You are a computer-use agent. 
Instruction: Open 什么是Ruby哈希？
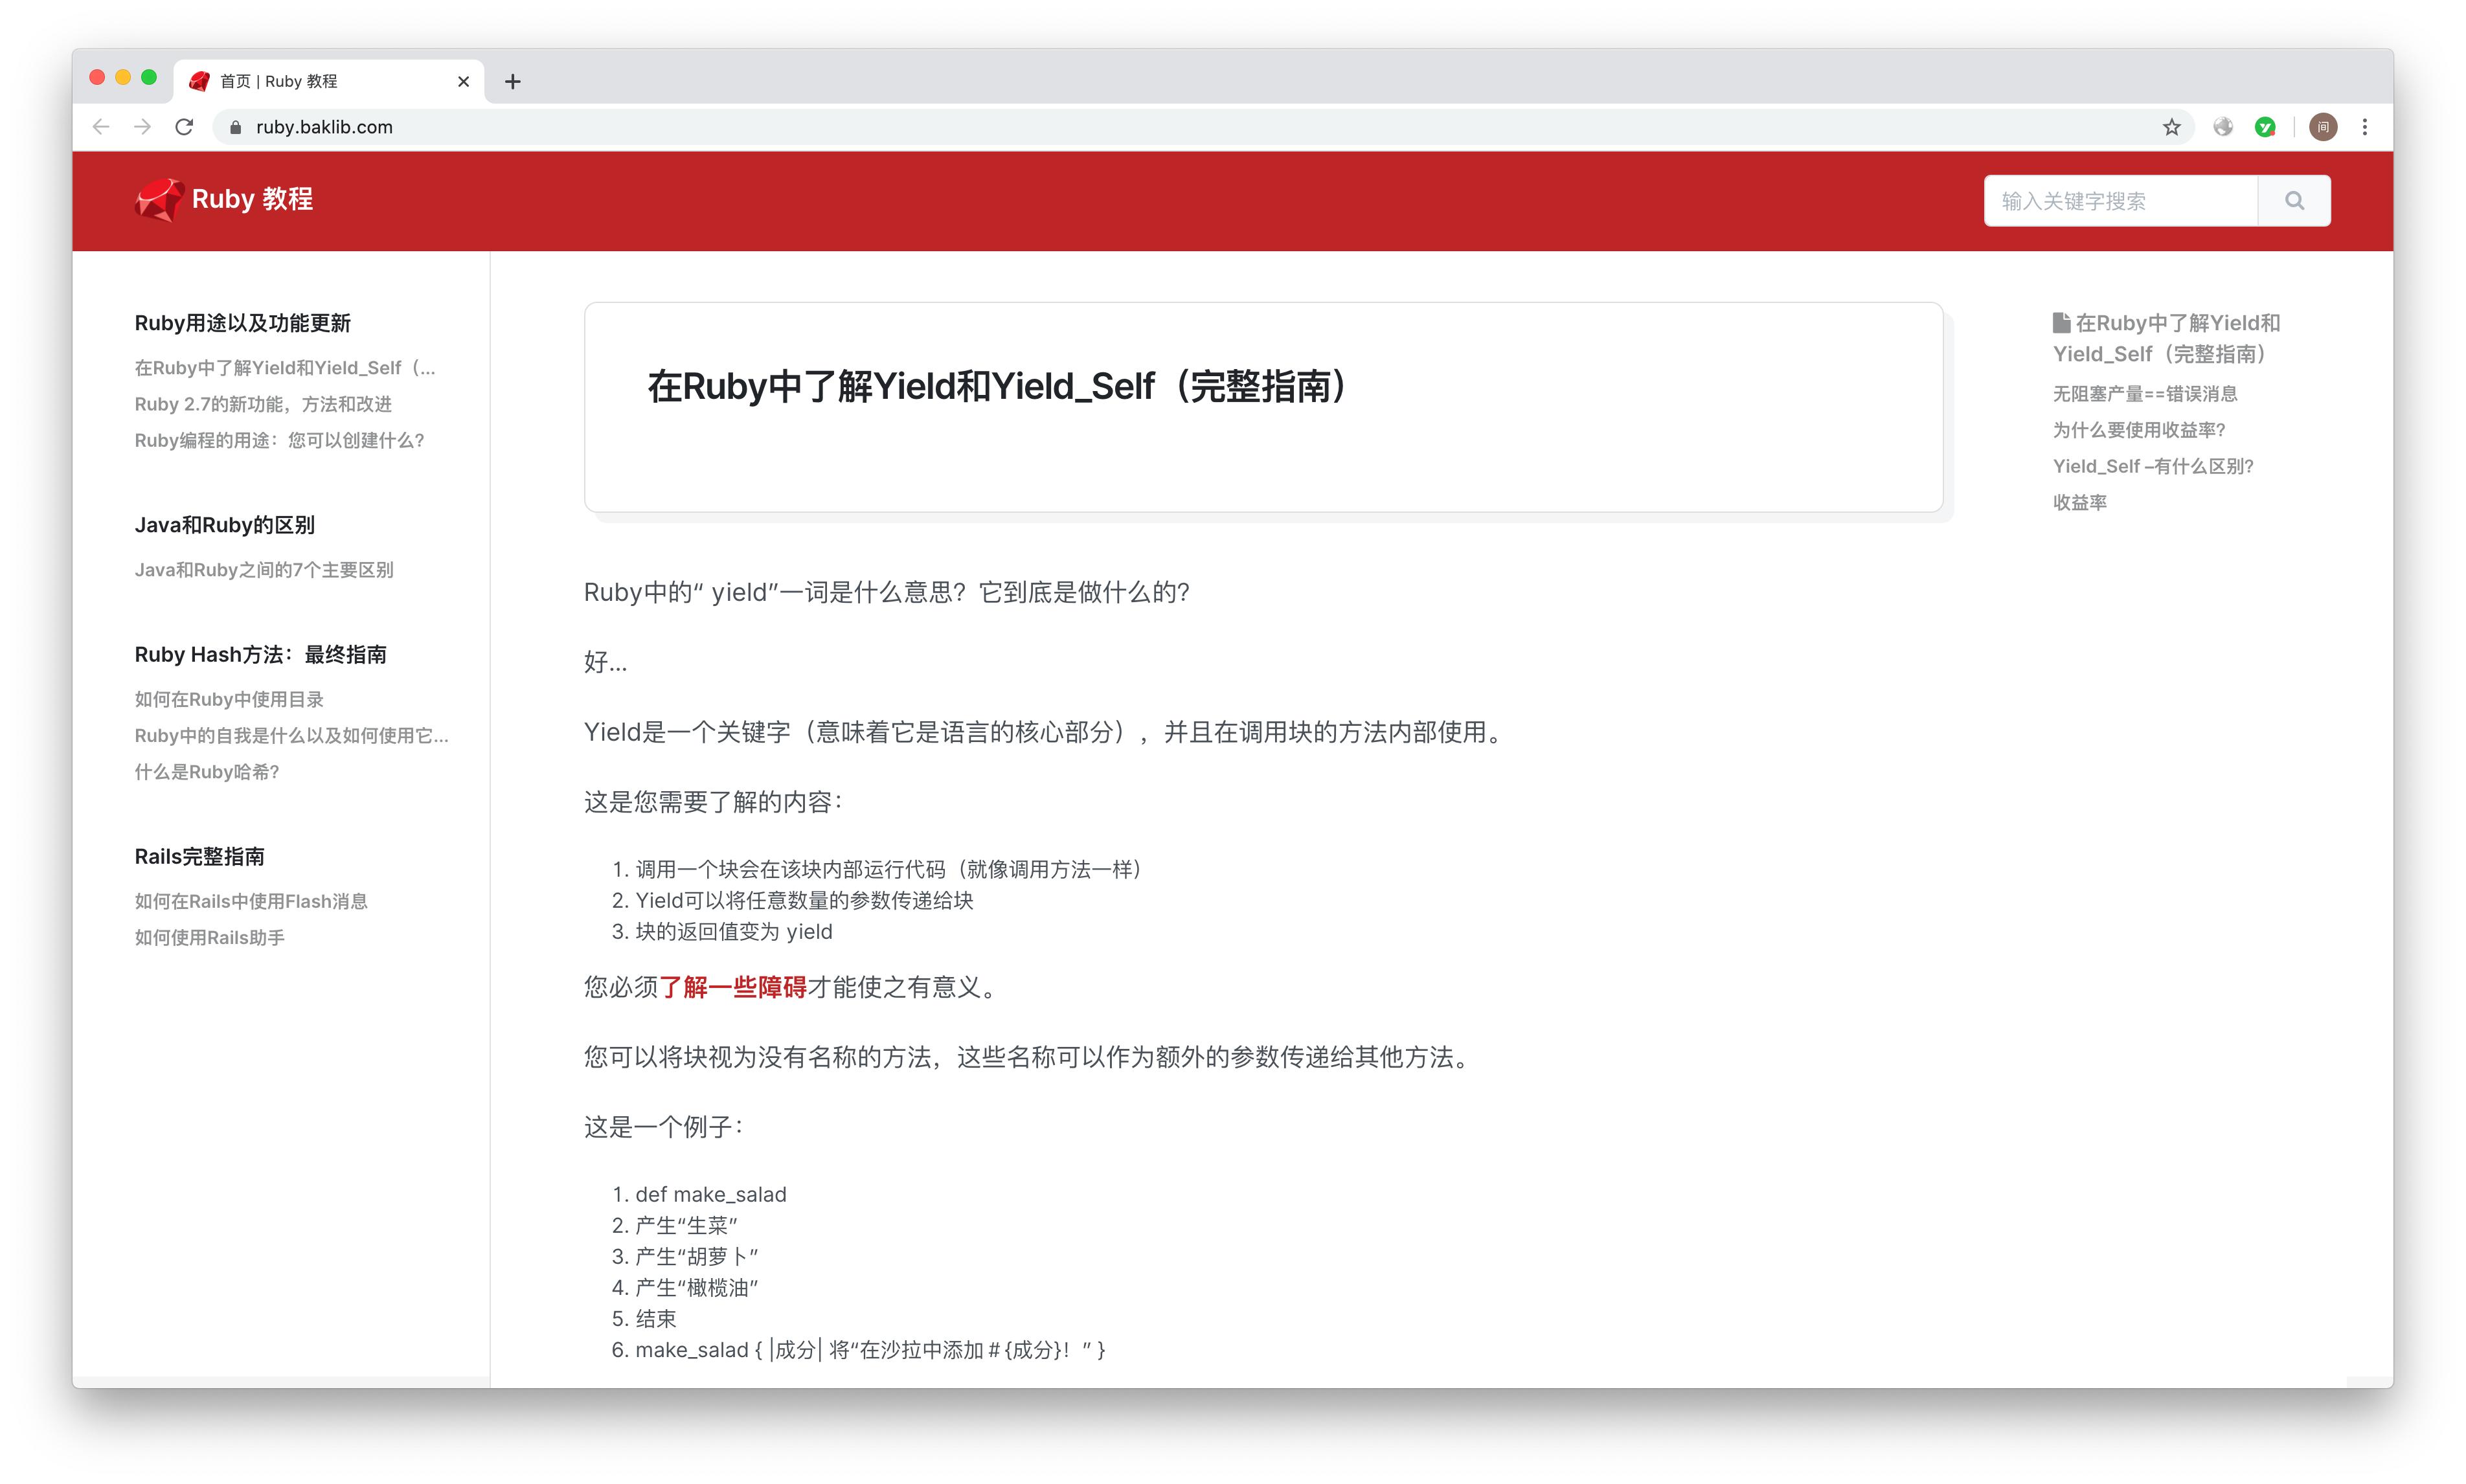tap(207, 771)
